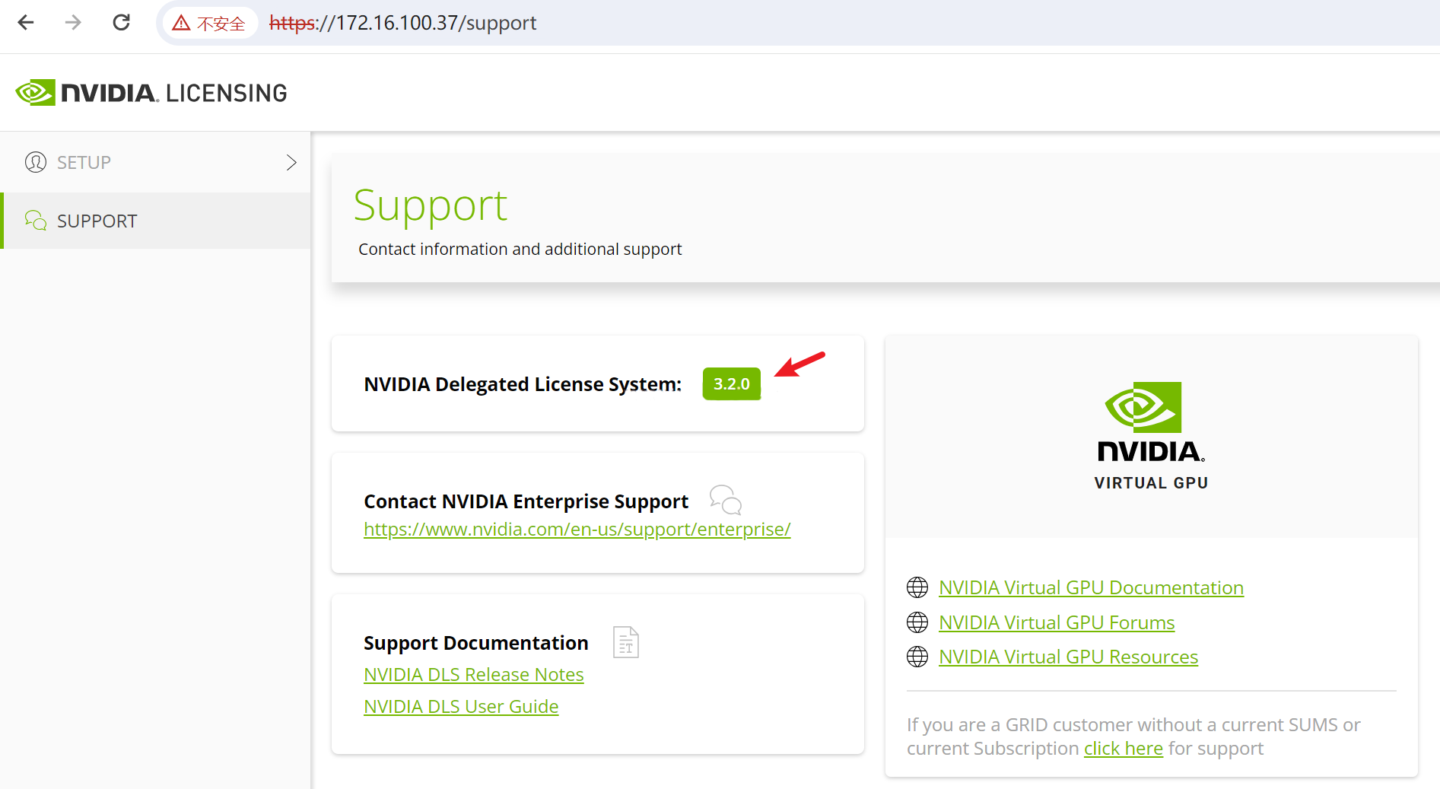The image size is (1440, 789).
Task: Click the browser back arrow
Action: tap(25, 22)
